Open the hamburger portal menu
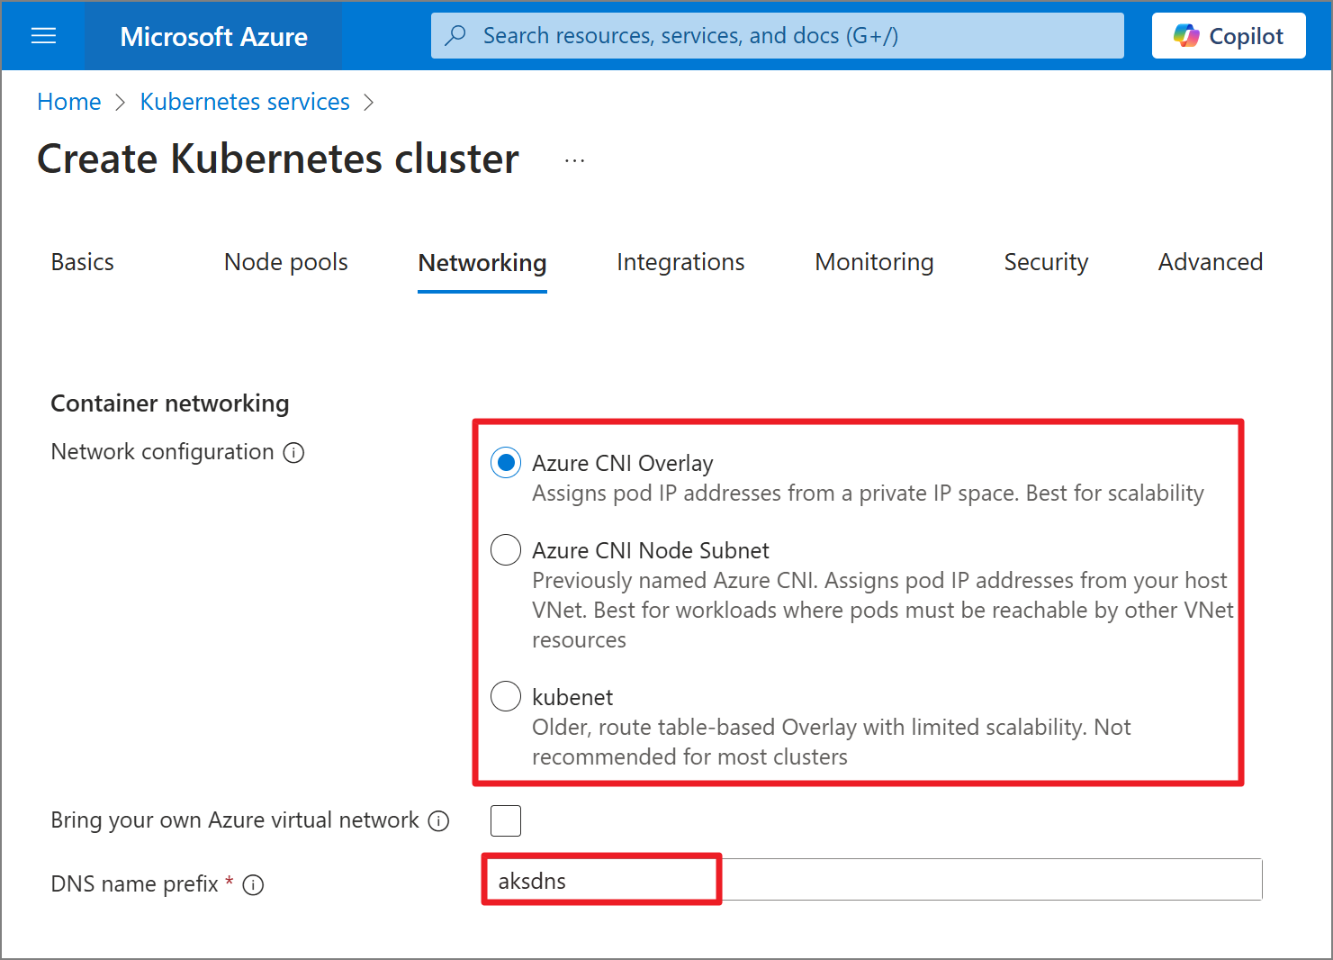This screenshot has height=960, width=1333. click(43, 36)
